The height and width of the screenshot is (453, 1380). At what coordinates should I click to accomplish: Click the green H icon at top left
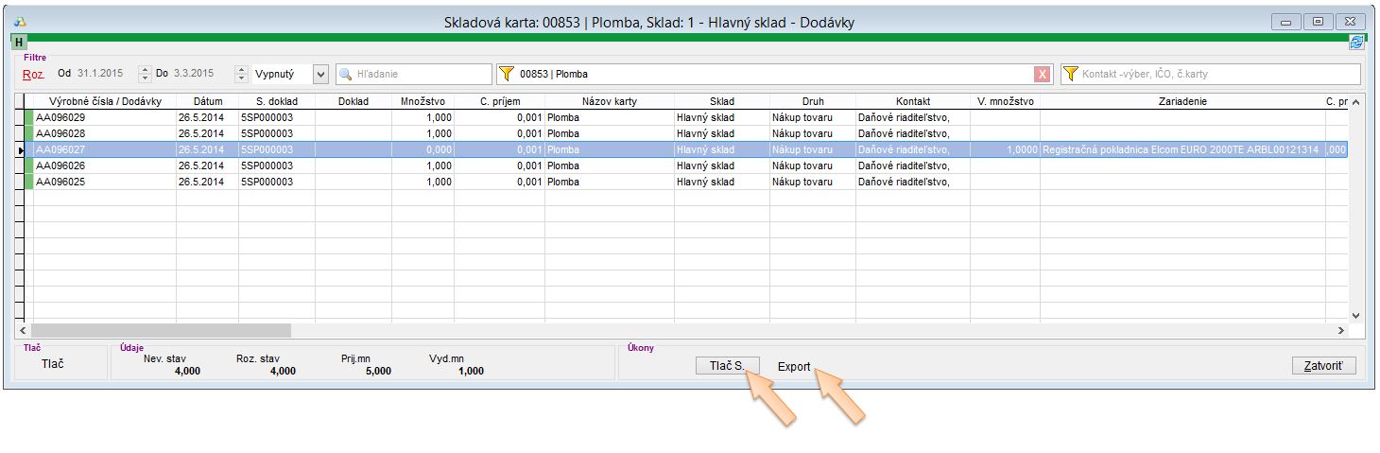(x=19, y=43)
